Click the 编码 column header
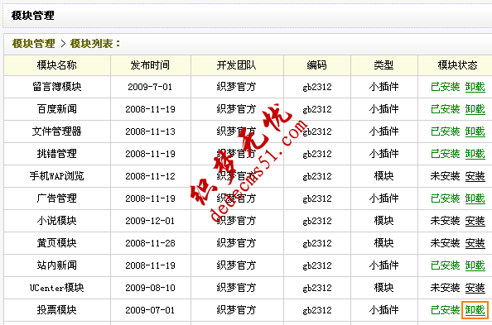492x325 pixels. pos(317,65)
